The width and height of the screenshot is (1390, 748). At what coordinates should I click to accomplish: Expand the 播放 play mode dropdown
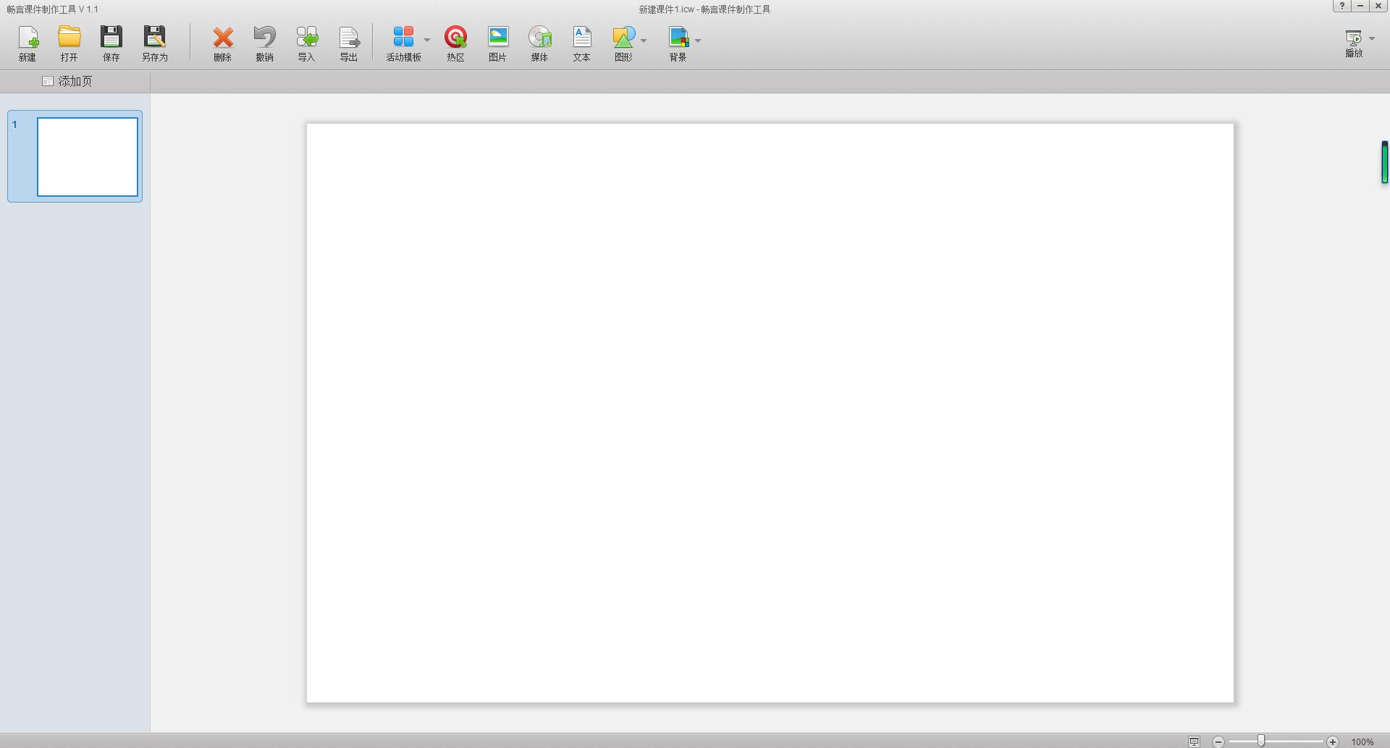pyautogui.click(x=1370, y=38)
